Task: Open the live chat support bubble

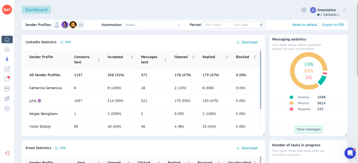Action: (x=350, y=153)
